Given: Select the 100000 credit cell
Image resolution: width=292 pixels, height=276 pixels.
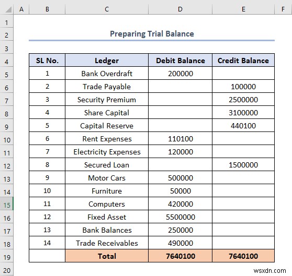Looking at the screenshot, I should pyautogui.click(x=243, y=86).
